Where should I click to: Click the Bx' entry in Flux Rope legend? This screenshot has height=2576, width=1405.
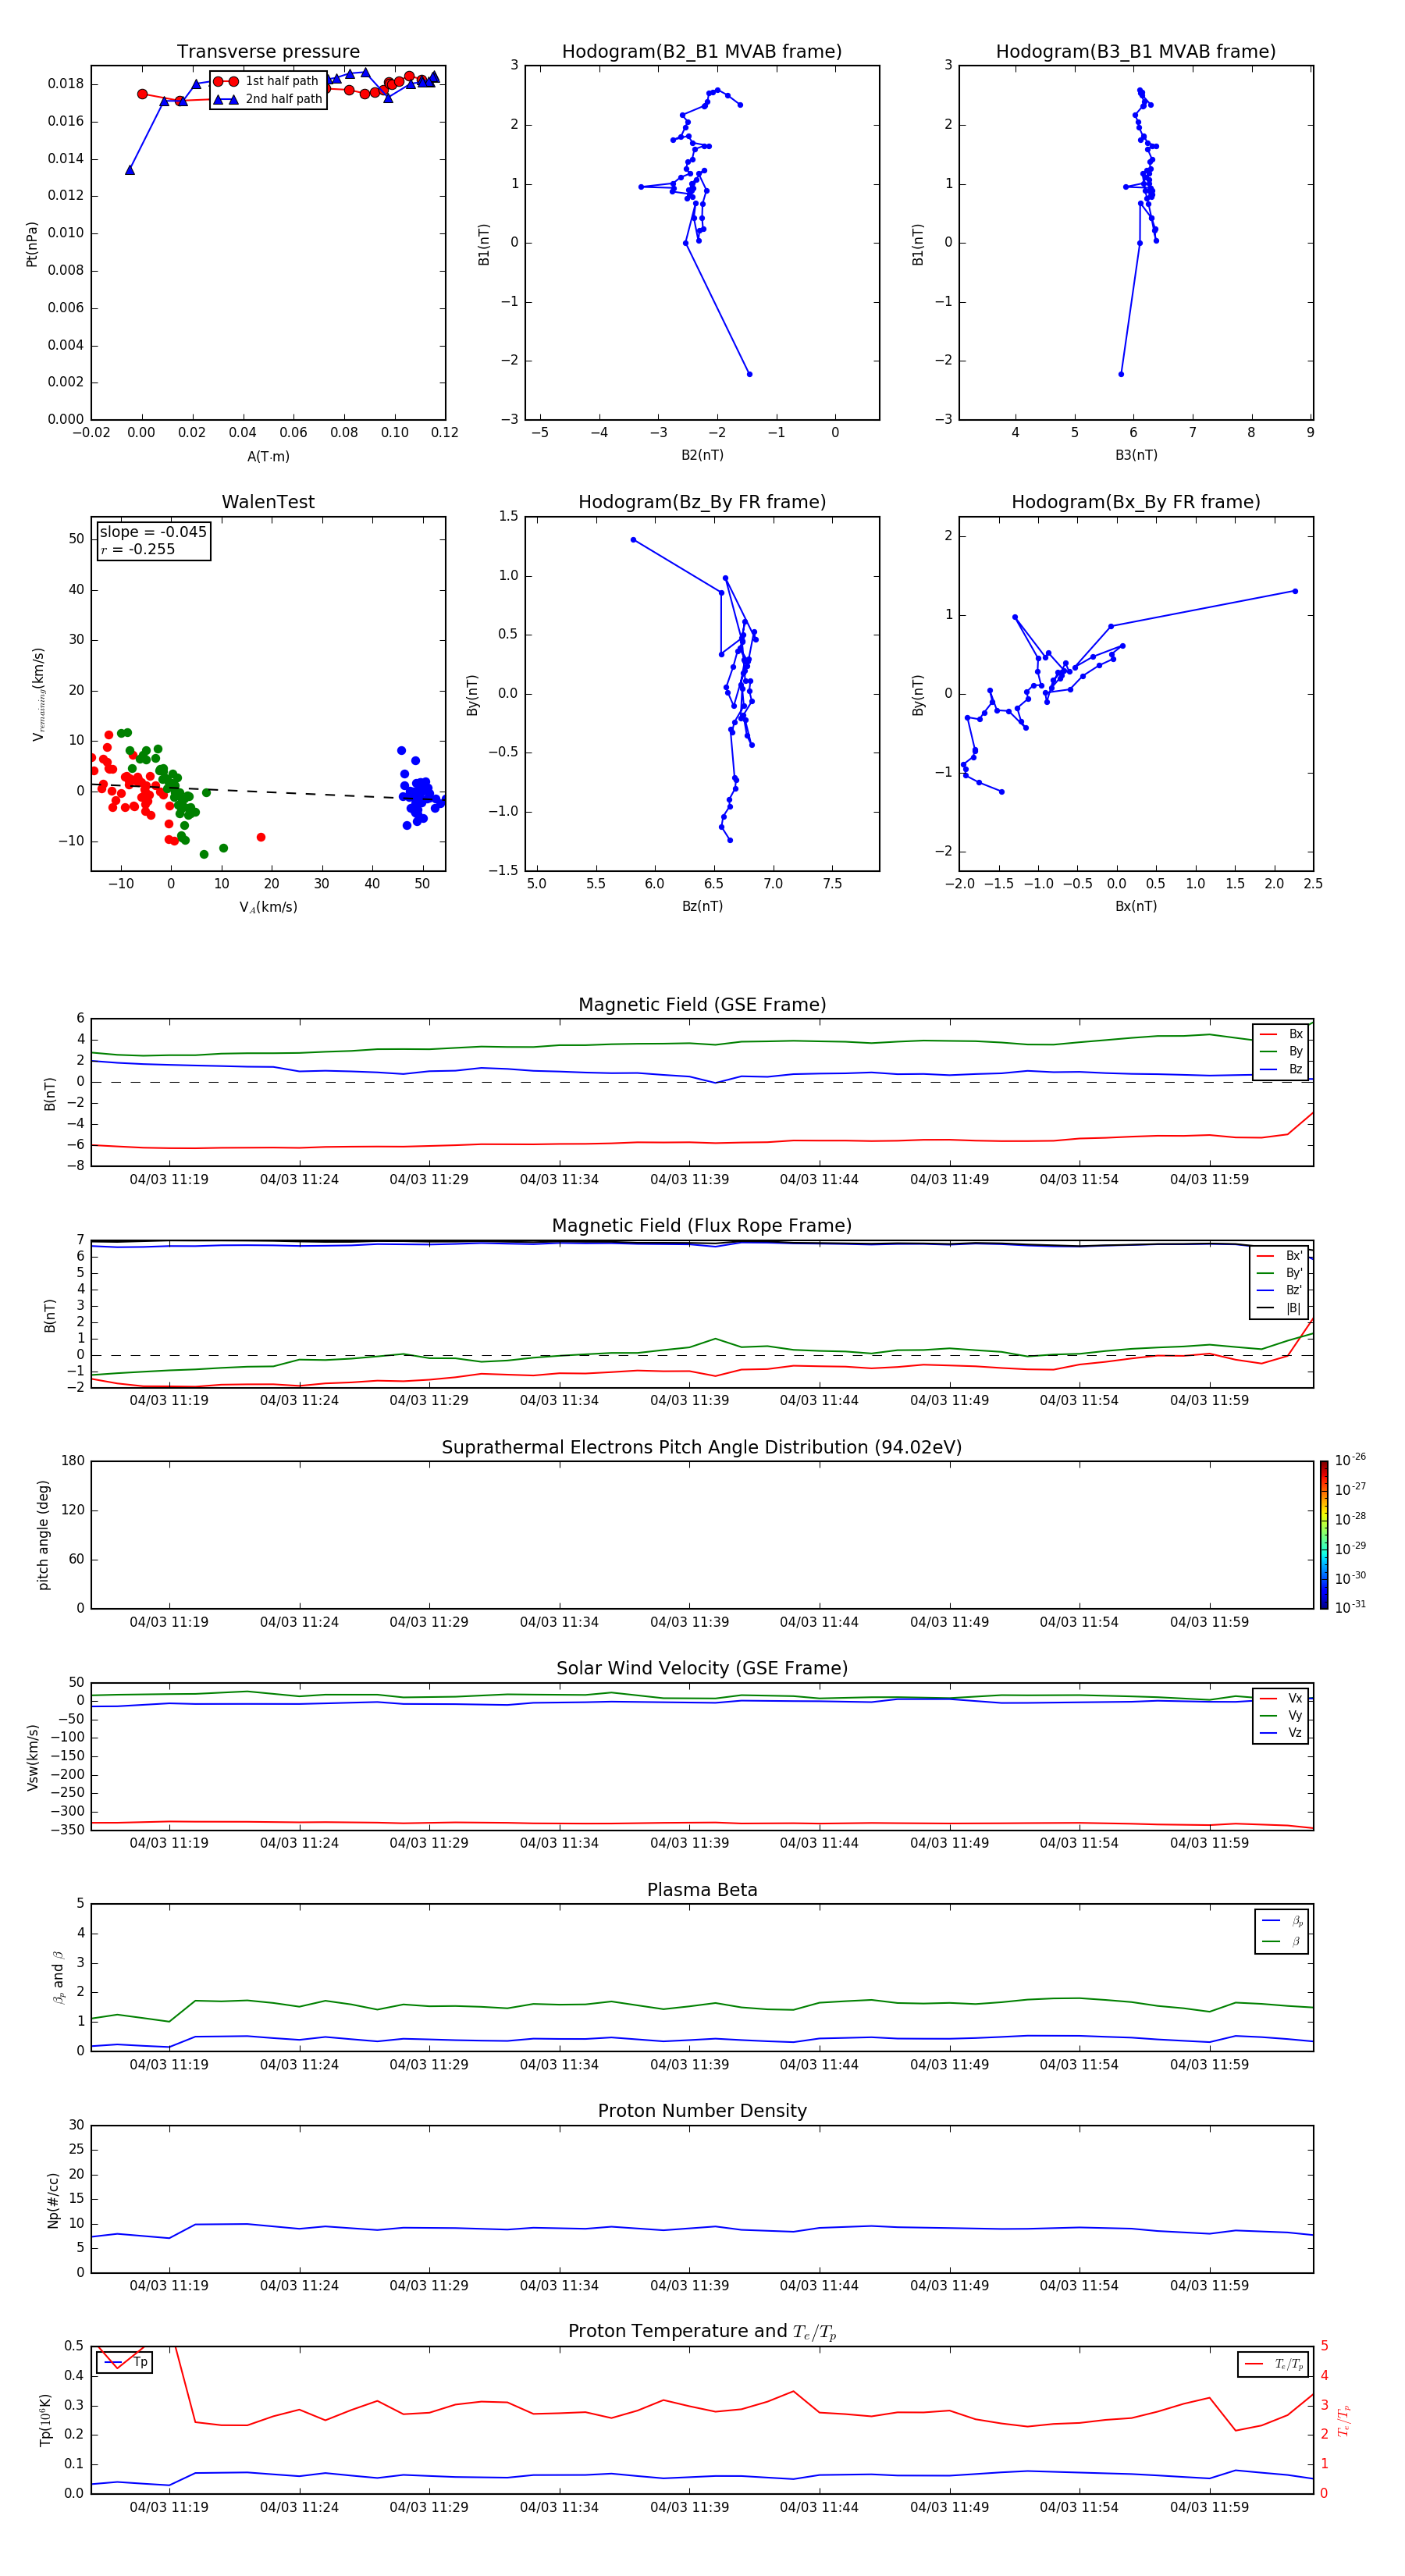1280,1256
